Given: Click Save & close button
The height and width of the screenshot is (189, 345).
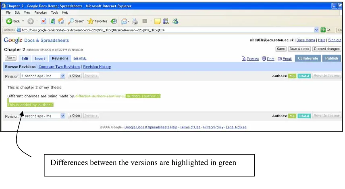Looking at the screenshot, I should point(299,49).
